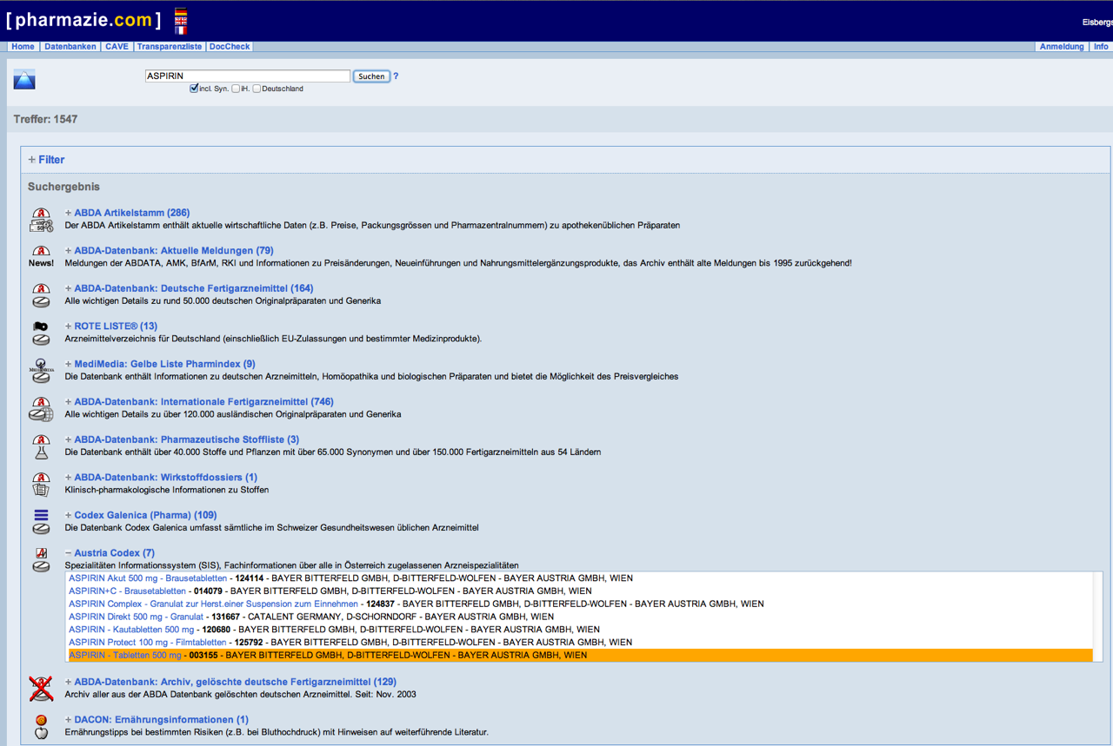Expand the Filter section
1113x746 pixels.
pos(46,160)
